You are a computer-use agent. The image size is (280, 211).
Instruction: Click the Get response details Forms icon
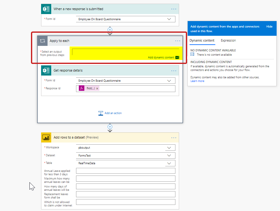(46, 70)
